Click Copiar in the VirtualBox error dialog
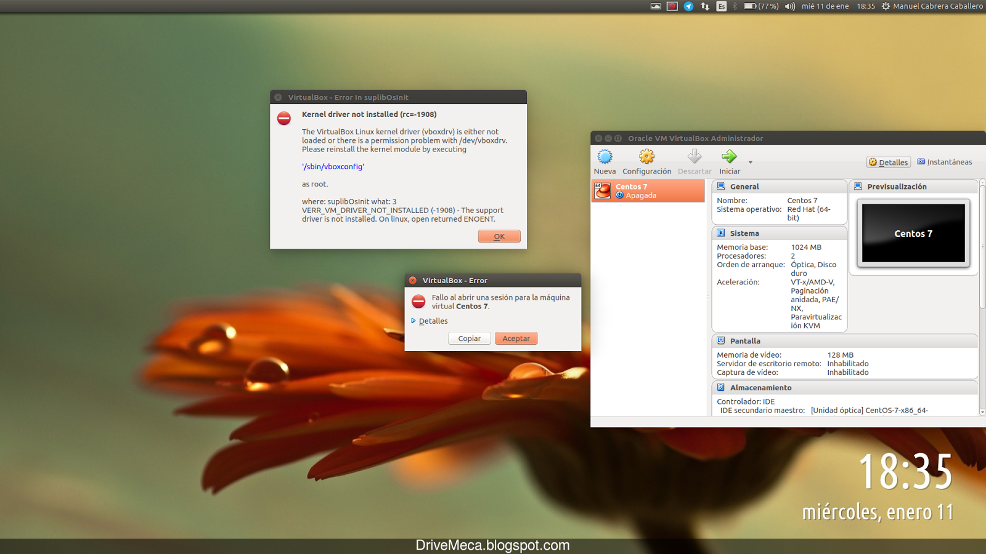This screenshot has width=986, height=554. (470, 339)
